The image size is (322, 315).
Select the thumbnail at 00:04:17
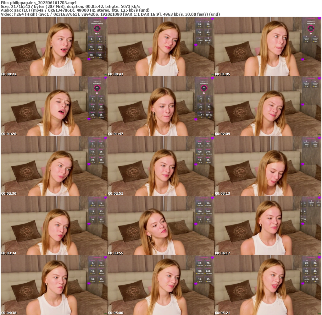coord(268,225)
